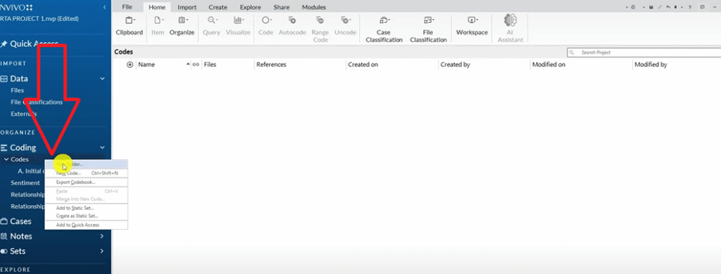Switch to the Explore tab
The height and width of the screenshot is (274, 721).
point(251,7)
